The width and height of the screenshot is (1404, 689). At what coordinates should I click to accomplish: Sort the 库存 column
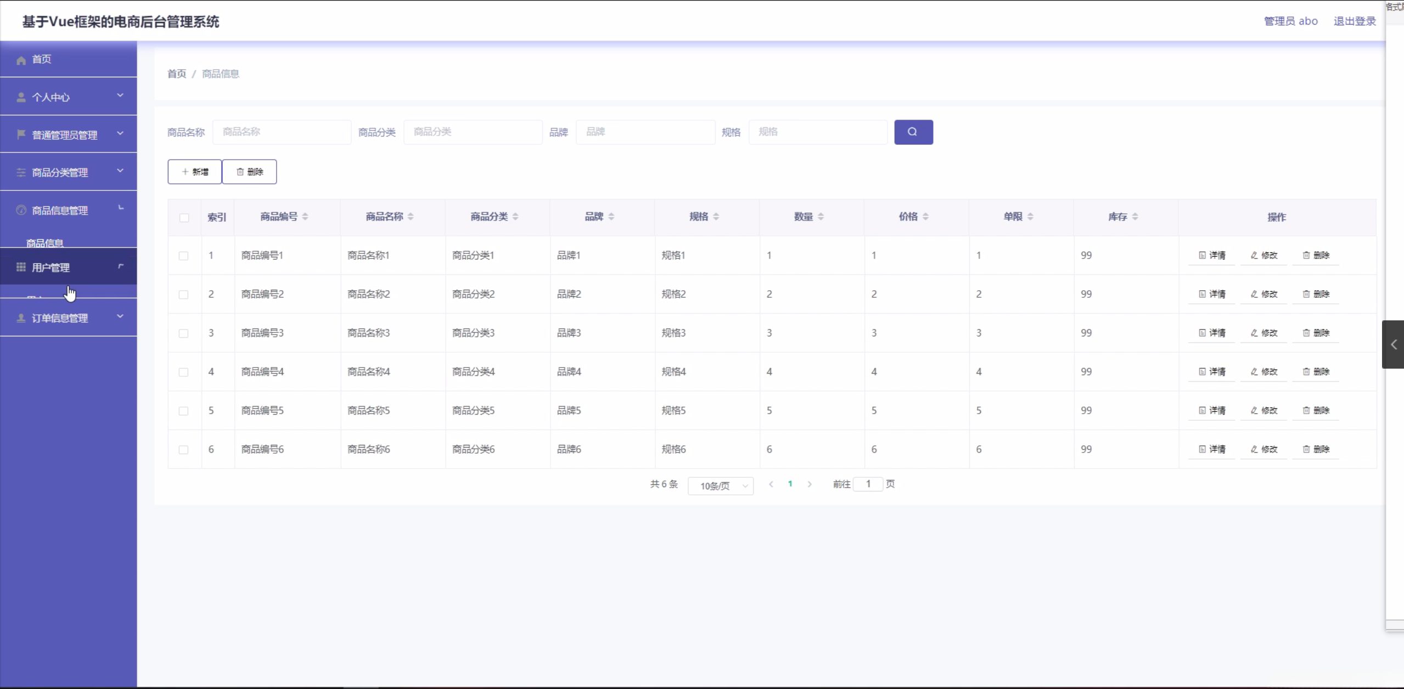[x=1135, y=217]
